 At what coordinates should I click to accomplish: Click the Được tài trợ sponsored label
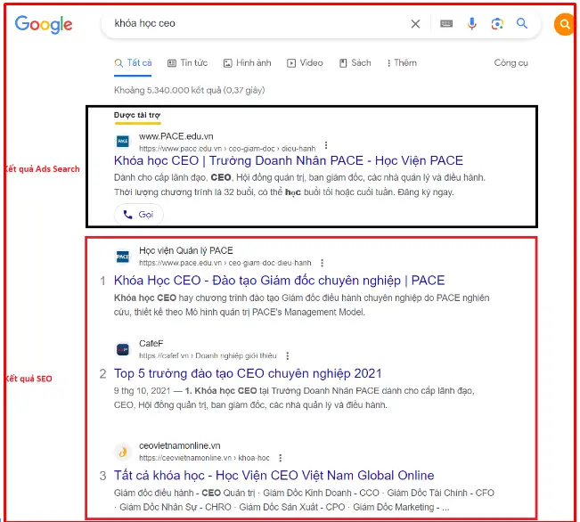137,115
